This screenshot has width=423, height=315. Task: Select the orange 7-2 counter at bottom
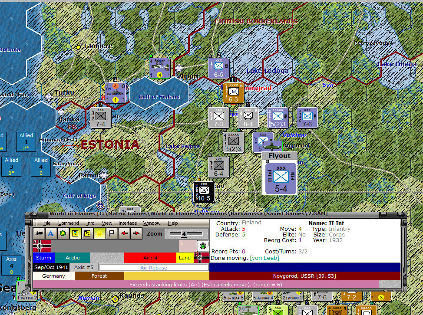pyautogui.click(x=351, y=296)
